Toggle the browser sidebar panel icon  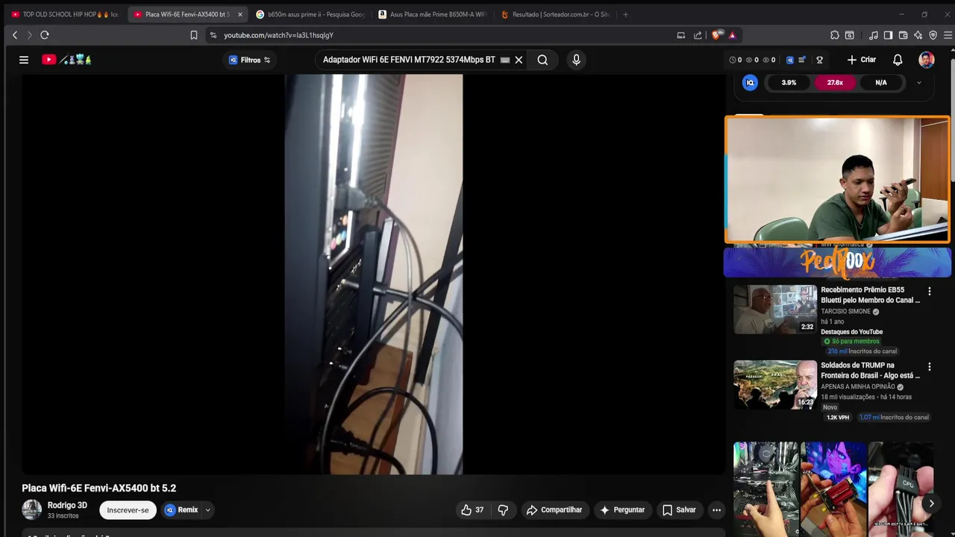point(888,35)
